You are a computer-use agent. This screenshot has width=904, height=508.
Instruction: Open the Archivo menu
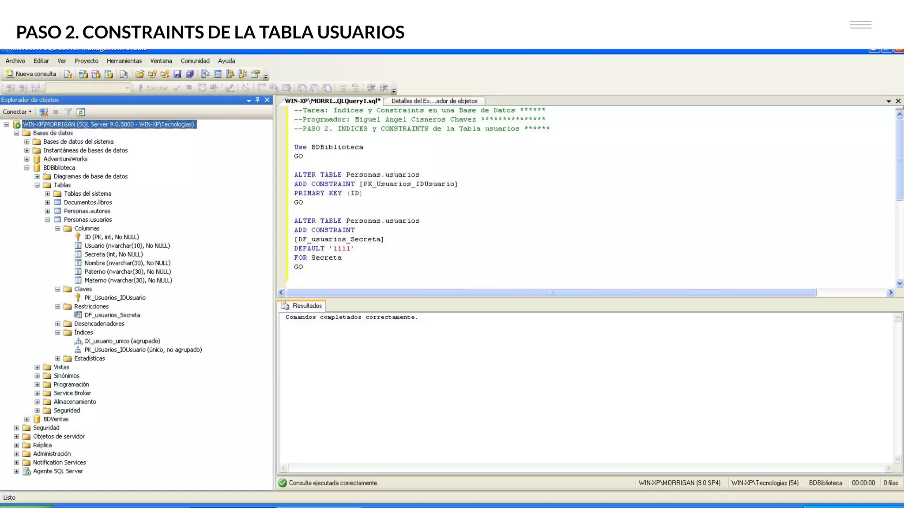15,61
